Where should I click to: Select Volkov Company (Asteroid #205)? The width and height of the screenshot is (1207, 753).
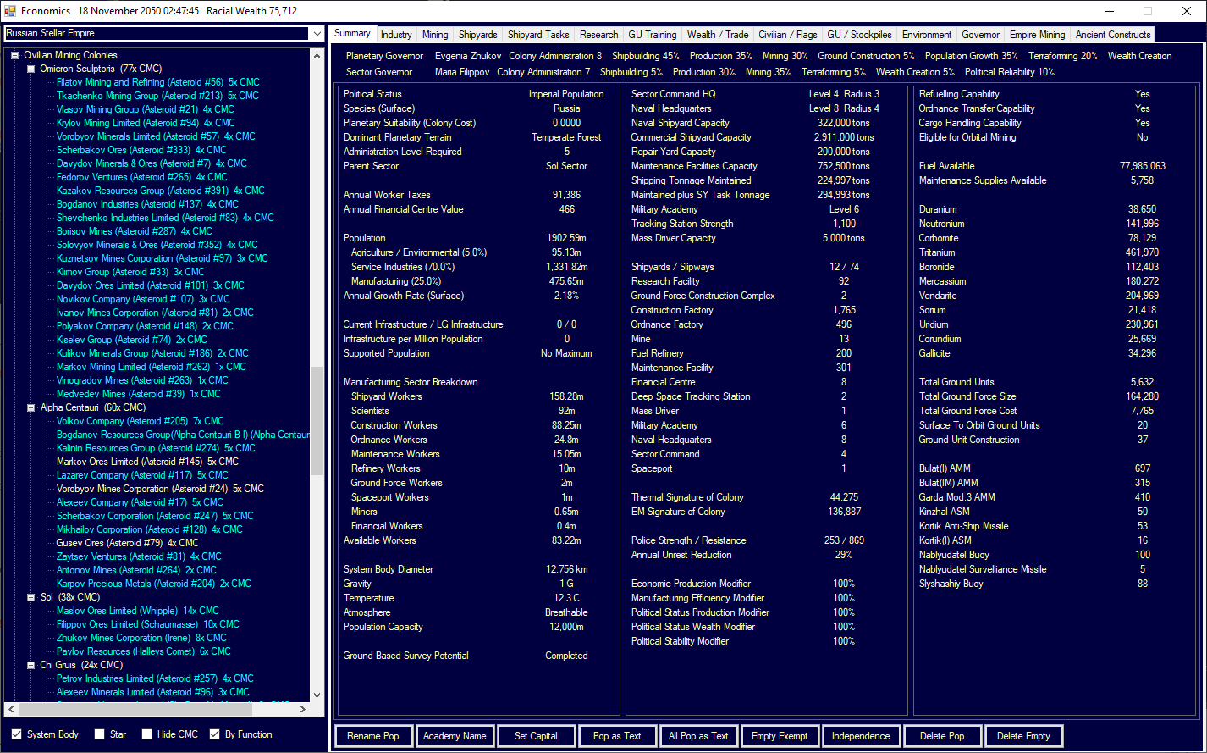coord(141,421)
